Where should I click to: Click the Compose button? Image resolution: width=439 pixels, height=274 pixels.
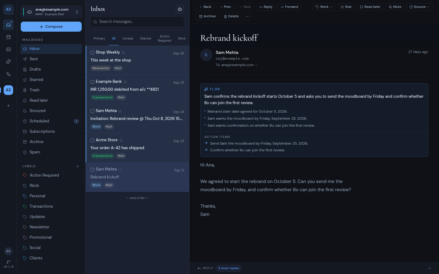pos(51,27)
